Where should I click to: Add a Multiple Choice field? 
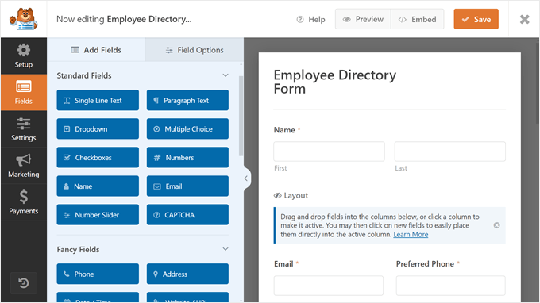point(187,128)
